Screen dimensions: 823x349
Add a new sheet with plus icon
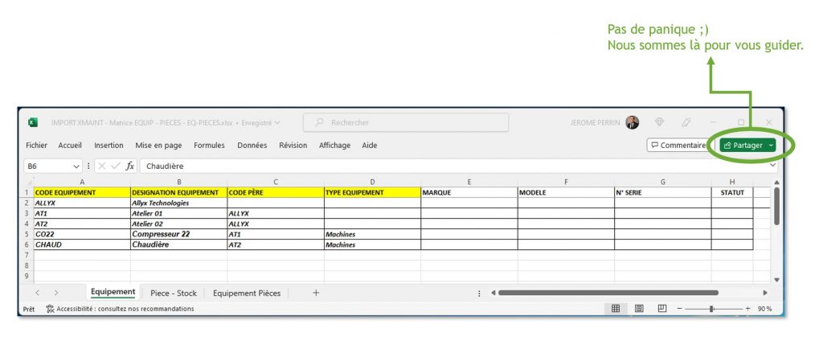tap(316, 293)
